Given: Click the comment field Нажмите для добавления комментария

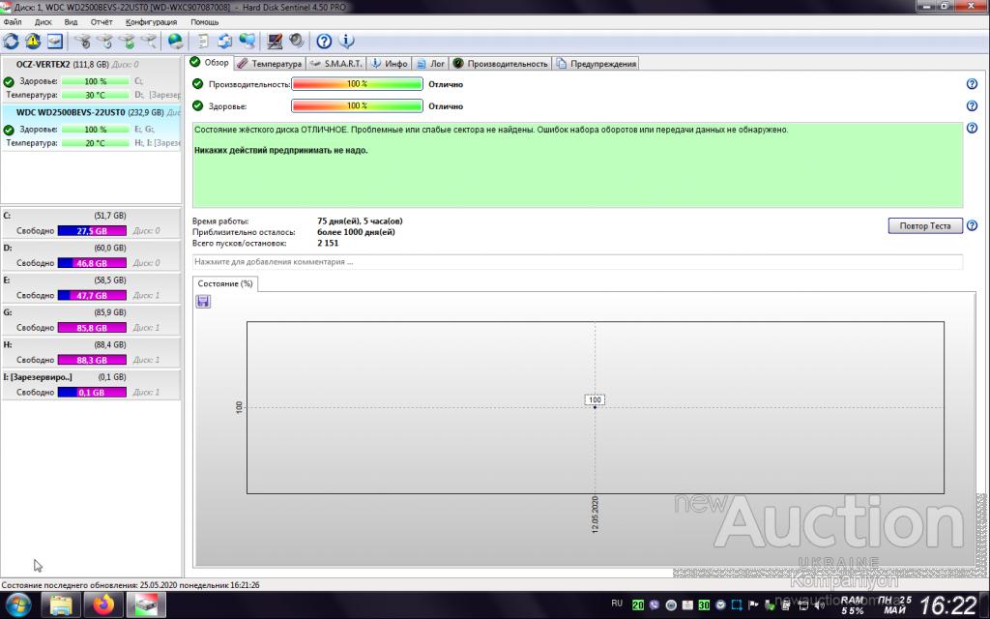Looking at the screenshot, I should [x=577, y=261].
